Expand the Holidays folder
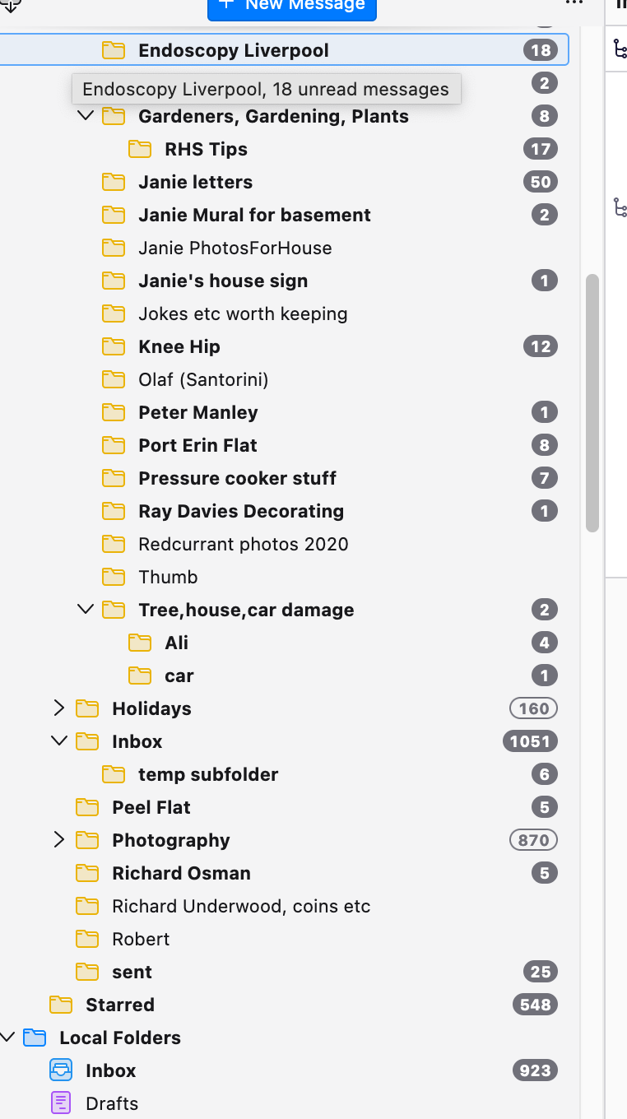The image size is (627, 1119). pyautogui.click(x=58, y=708)
